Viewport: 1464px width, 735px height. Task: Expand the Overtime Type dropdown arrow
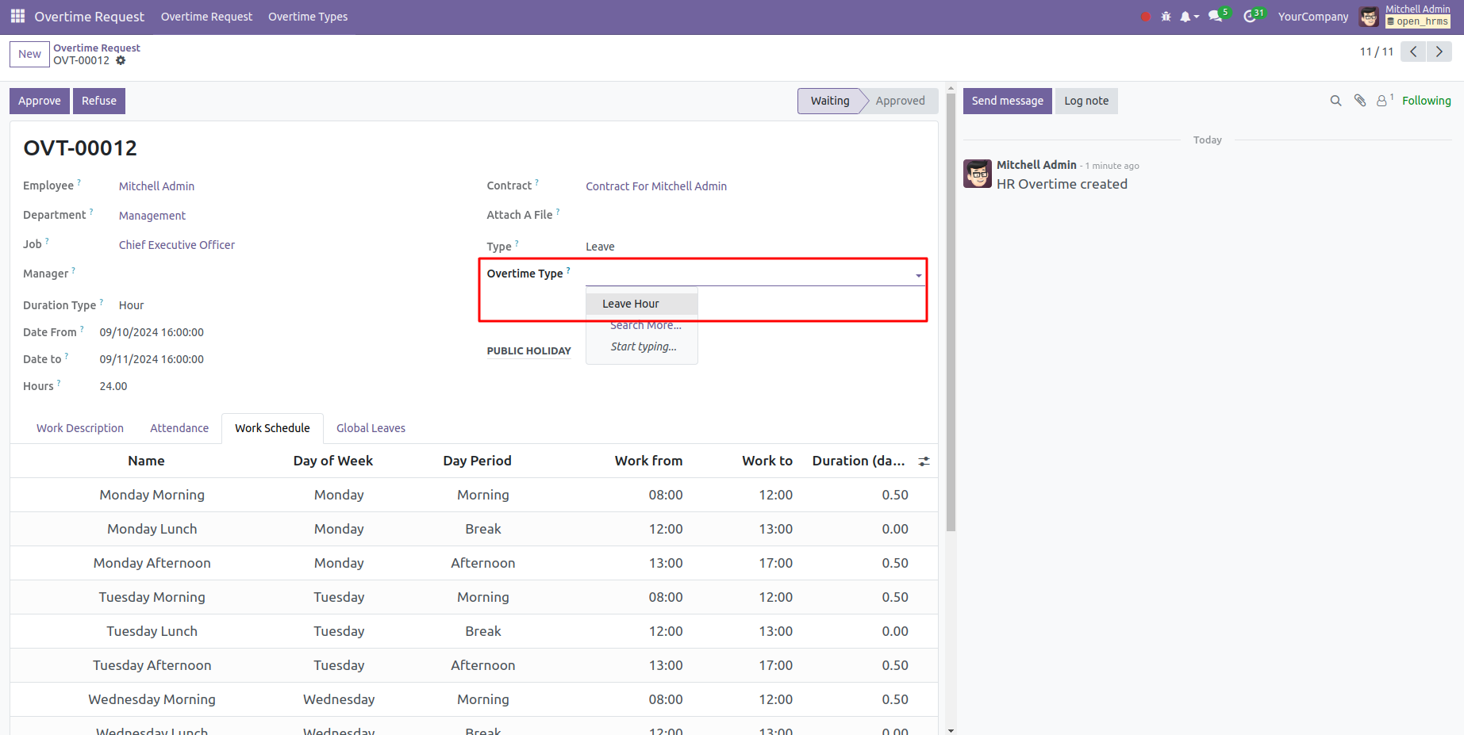918,275
